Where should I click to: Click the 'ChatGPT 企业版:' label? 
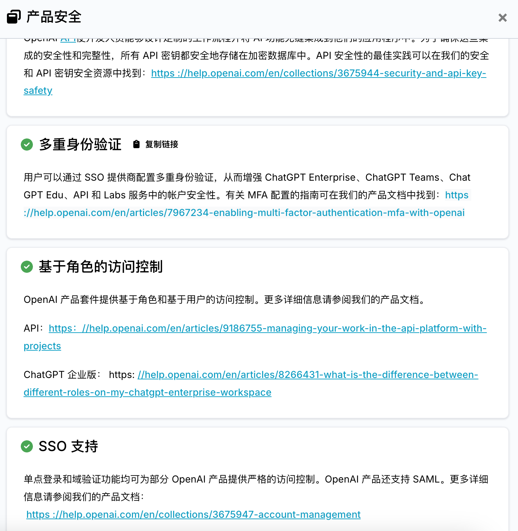pyautogui.click(x=62, y=375)
